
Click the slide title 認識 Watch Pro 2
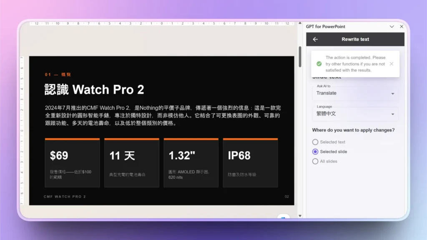tap(94, 90)
